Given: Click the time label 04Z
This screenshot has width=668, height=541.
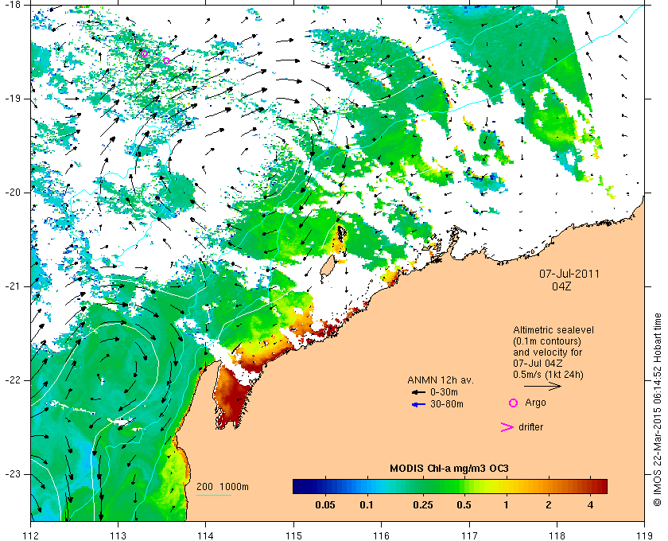Looking at the screenshot, I should [x=561, y=286].
